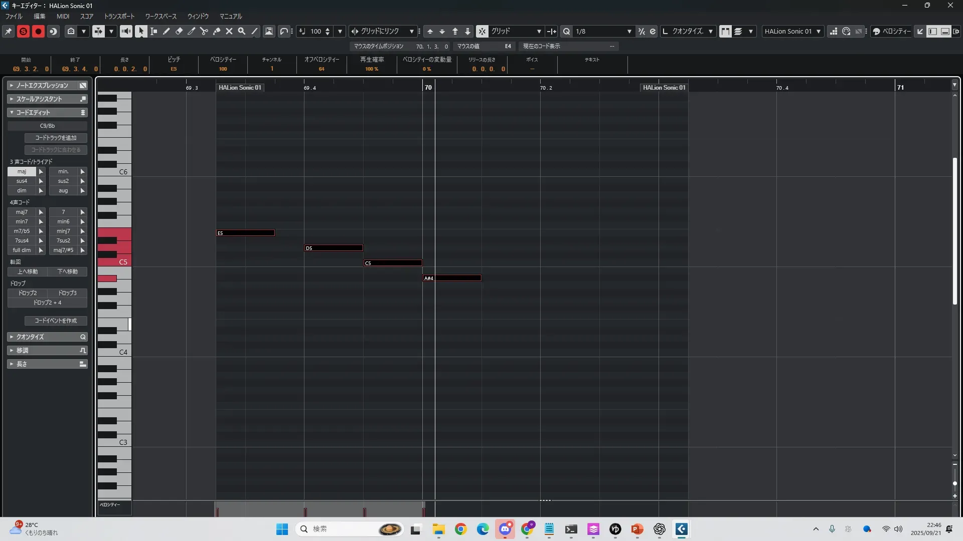The height and width of the screenshot is (541, 963).
Task: Click the vertical zoom slider handle
Action: pos(954,483)
